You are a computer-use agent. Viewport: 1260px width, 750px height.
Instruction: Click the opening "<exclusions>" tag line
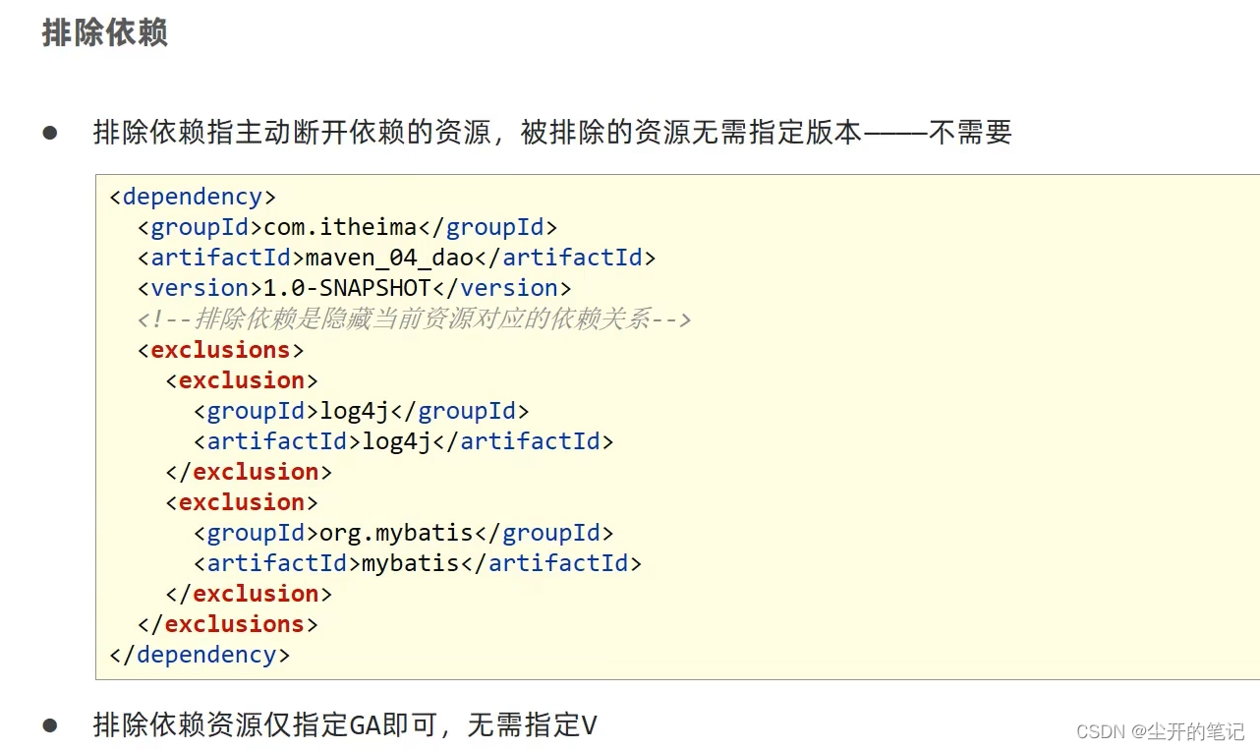click(221, 349)
